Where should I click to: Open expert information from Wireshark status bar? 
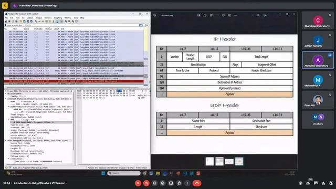6,167
